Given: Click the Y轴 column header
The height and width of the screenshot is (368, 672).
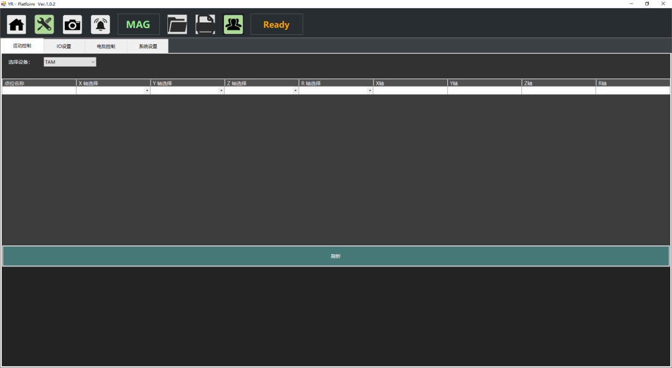Looking at the screenshot, I should (484, 83).
